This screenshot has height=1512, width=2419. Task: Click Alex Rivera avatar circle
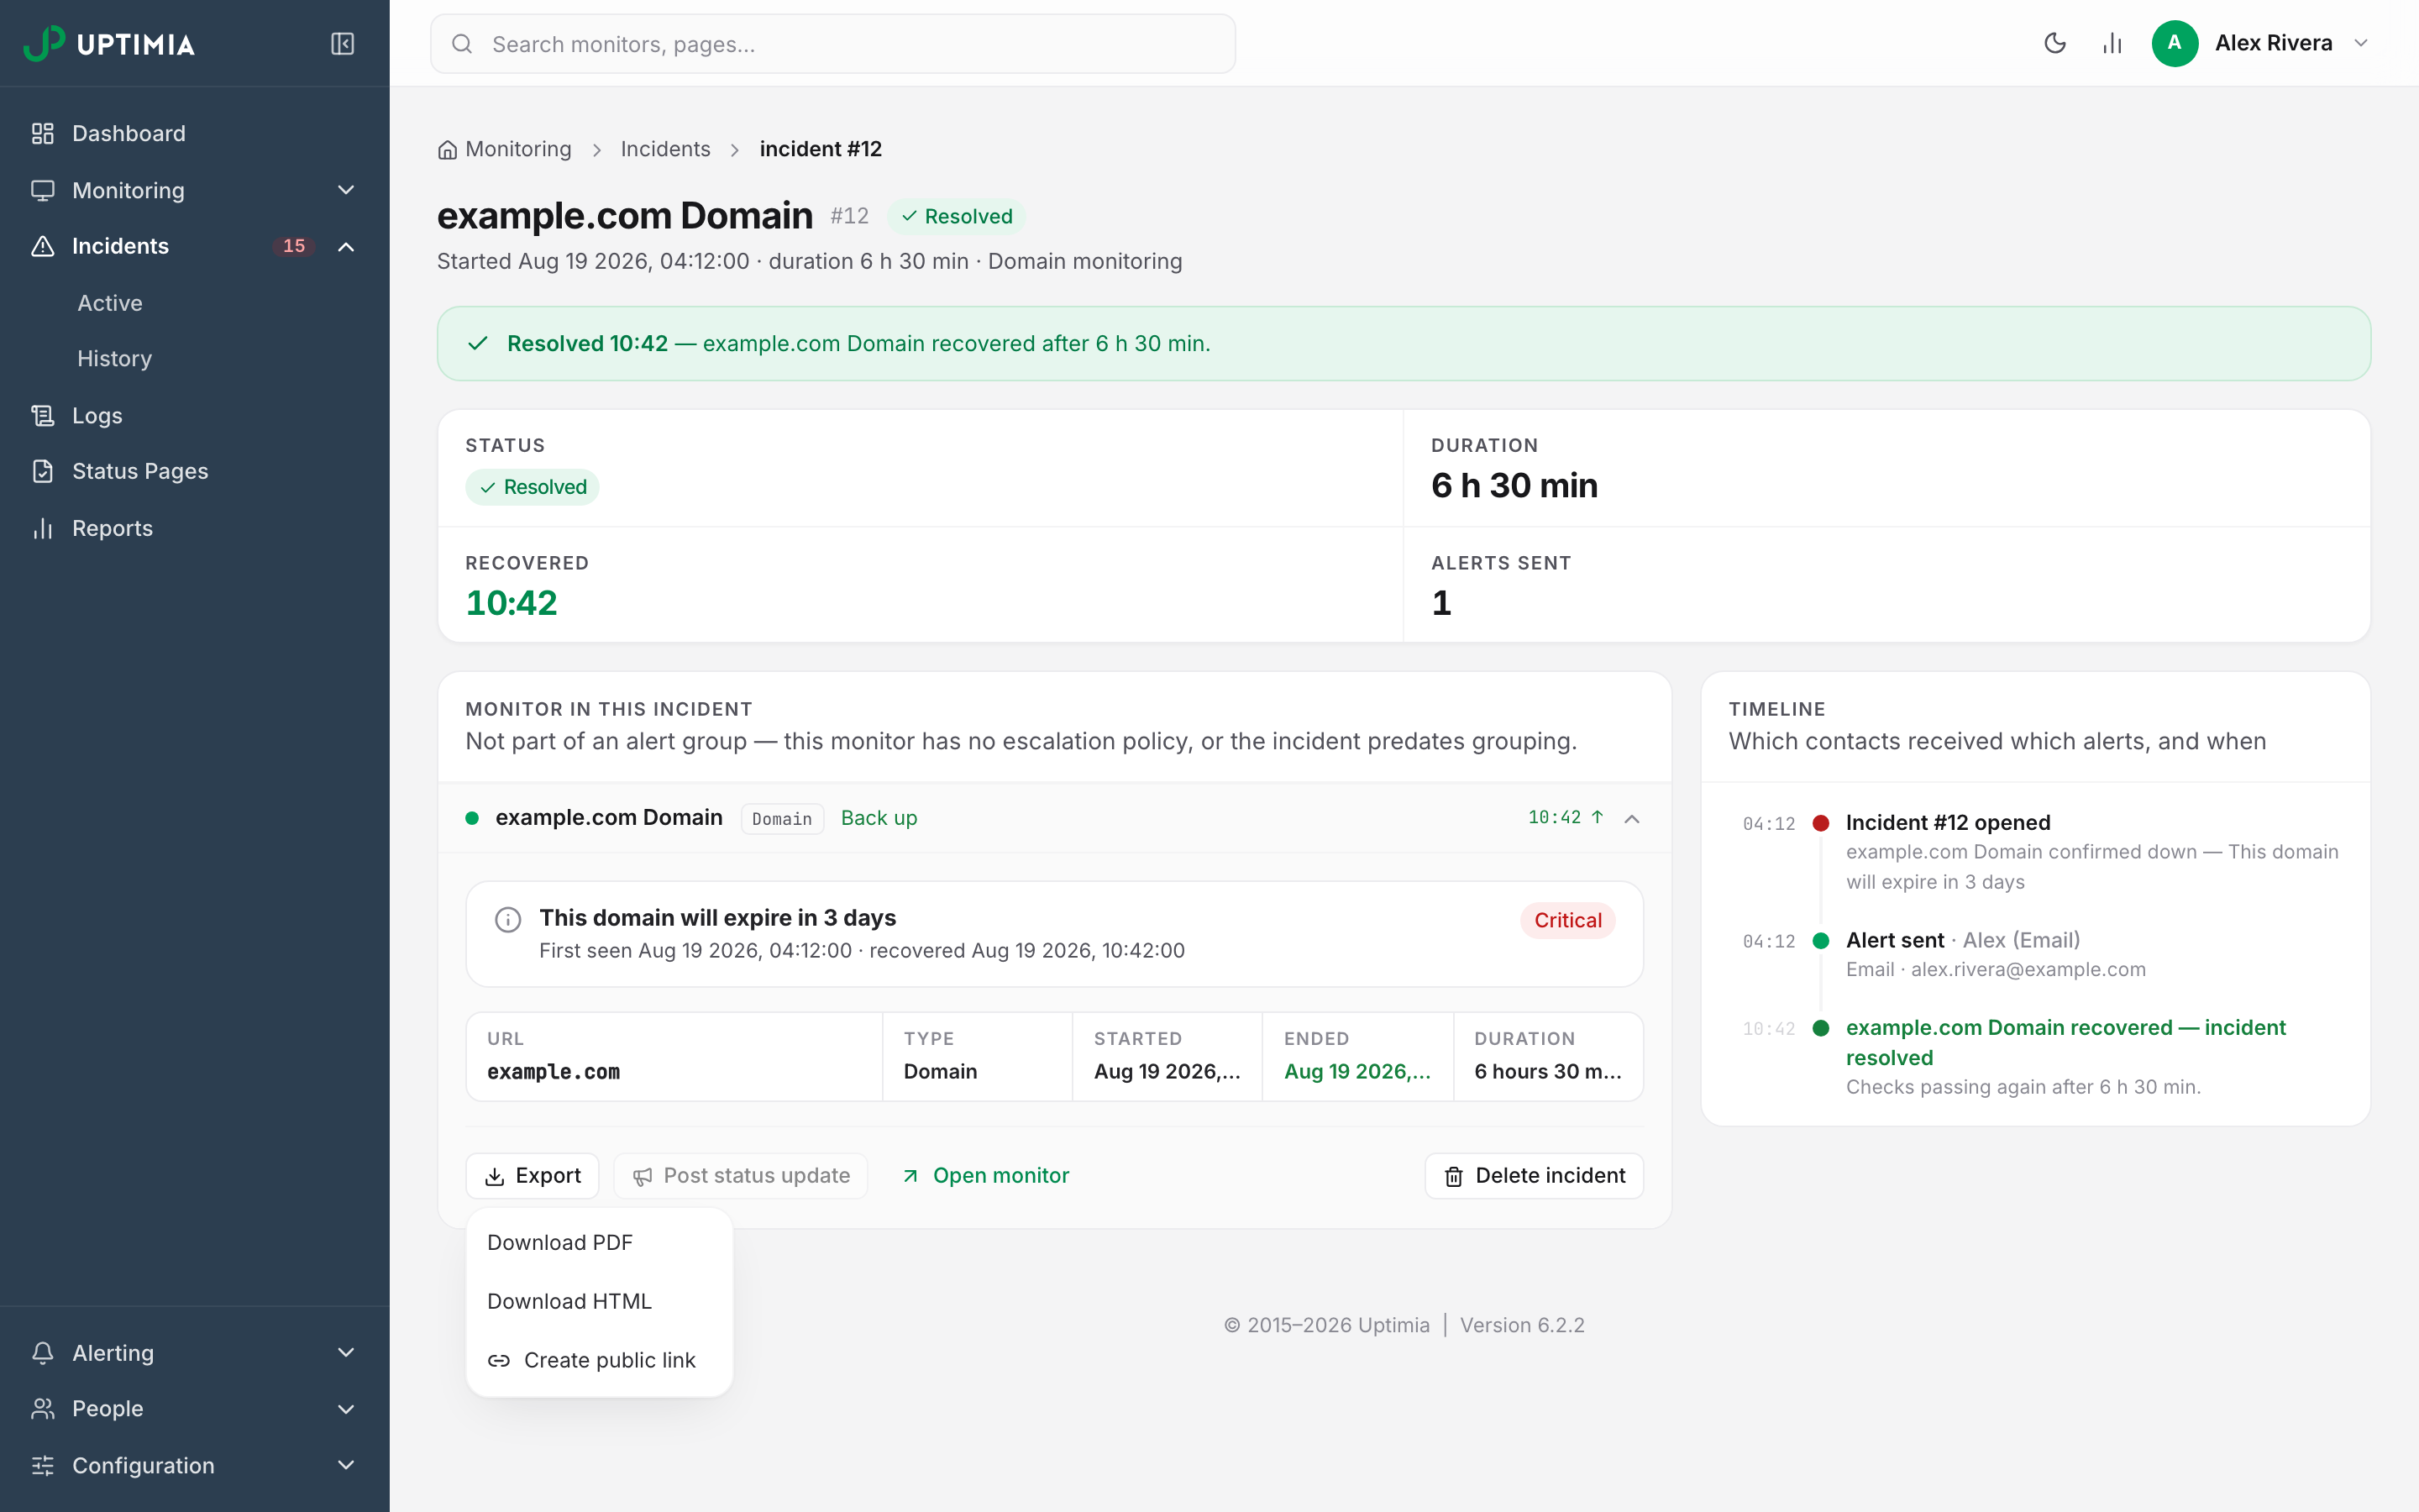[x=2174, y=43]
